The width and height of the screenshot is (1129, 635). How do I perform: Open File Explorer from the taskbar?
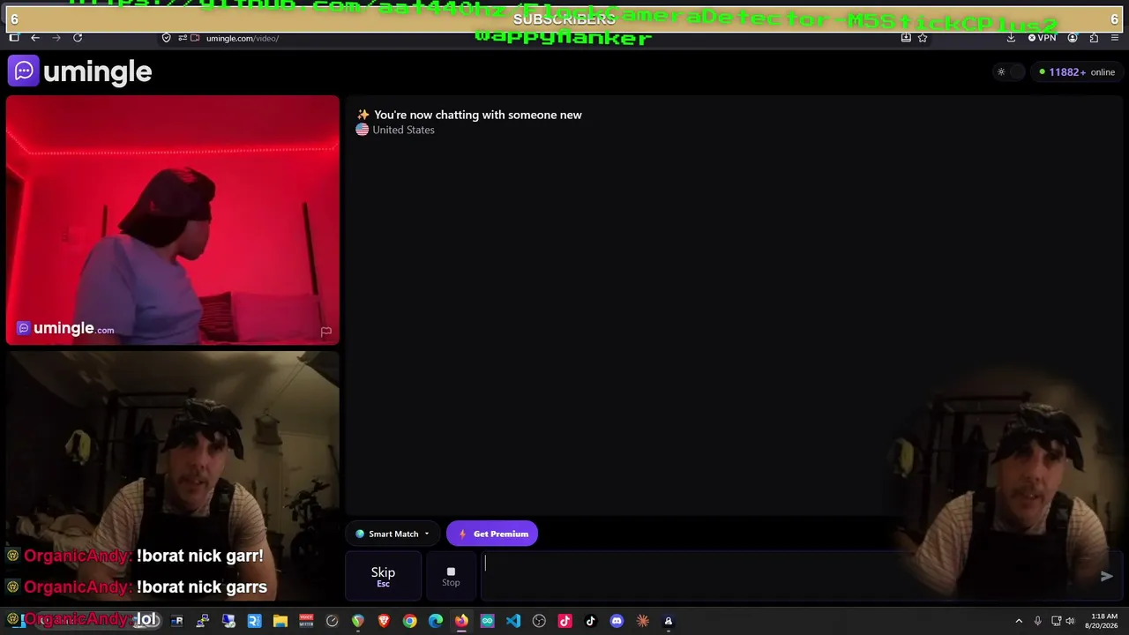pyautogui.click(x=280, y=621)
